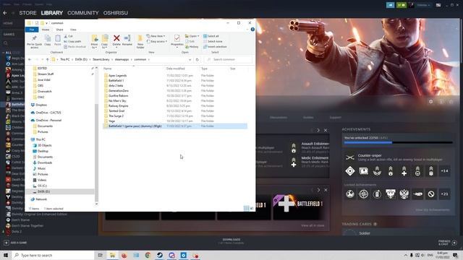Open the Steam COMMUNITY tab
The width and height of the screenshot is (463, 260).
click(83, 13)
